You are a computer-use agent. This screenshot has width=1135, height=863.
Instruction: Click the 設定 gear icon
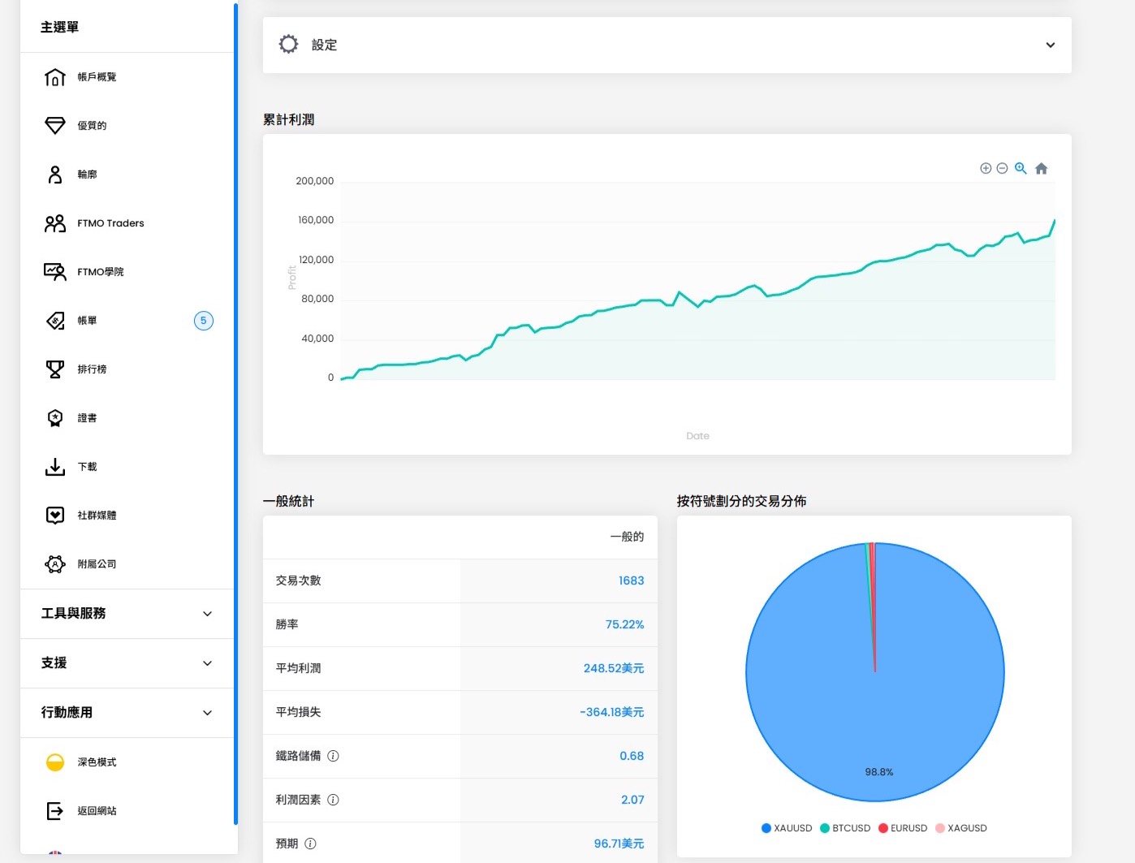pyautogui.click(x=288, y=45)
